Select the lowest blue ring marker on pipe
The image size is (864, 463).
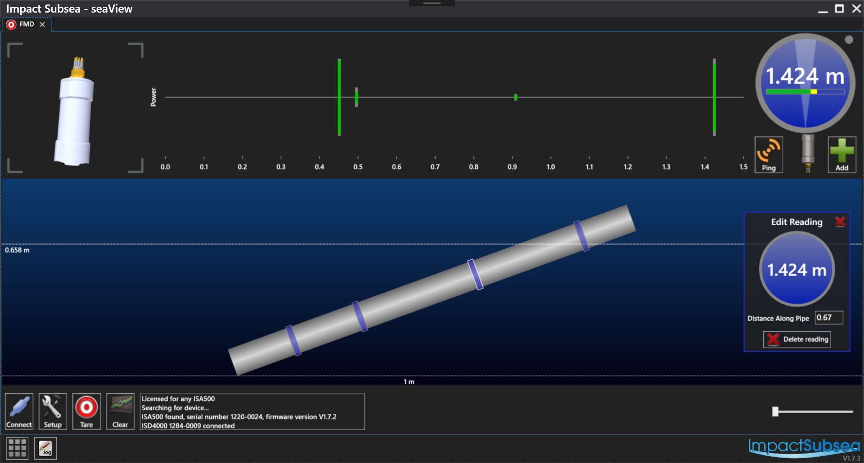[293, 341]
